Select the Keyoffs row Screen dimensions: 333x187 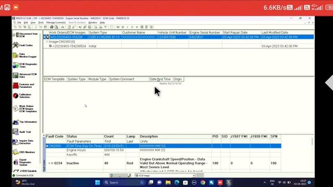[x=163, y=155]
